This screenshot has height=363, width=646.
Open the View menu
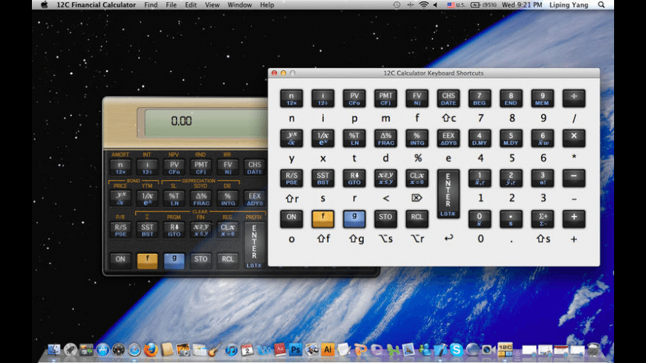(212, 5)
